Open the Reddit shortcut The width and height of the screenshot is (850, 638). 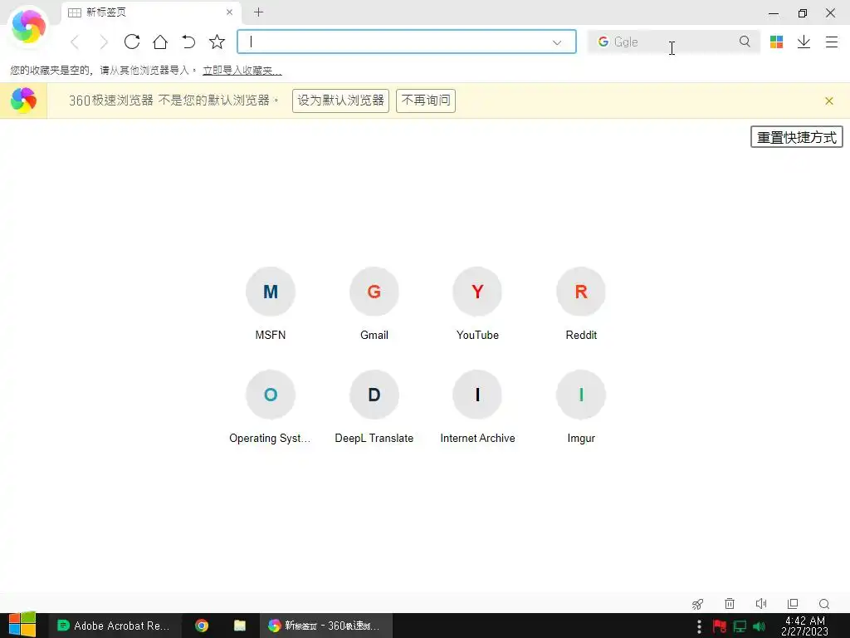pos(581,304)
